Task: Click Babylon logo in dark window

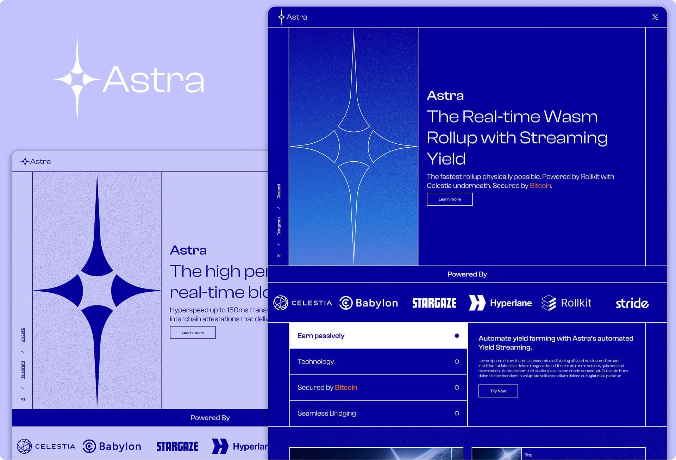Action: coord(369,303)
